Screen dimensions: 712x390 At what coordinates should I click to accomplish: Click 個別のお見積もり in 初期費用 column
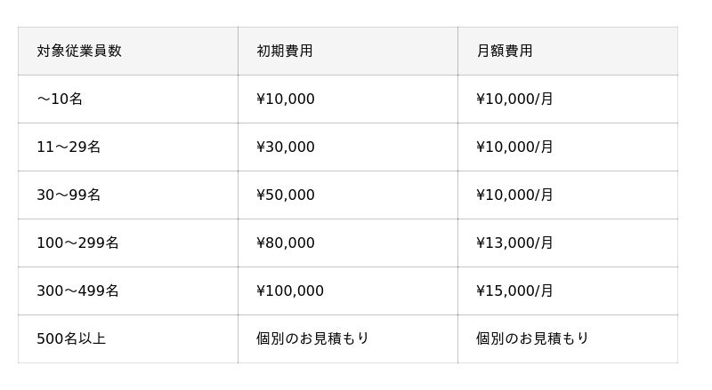312,338
